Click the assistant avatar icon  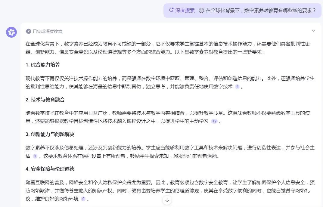tap(11, 32)
